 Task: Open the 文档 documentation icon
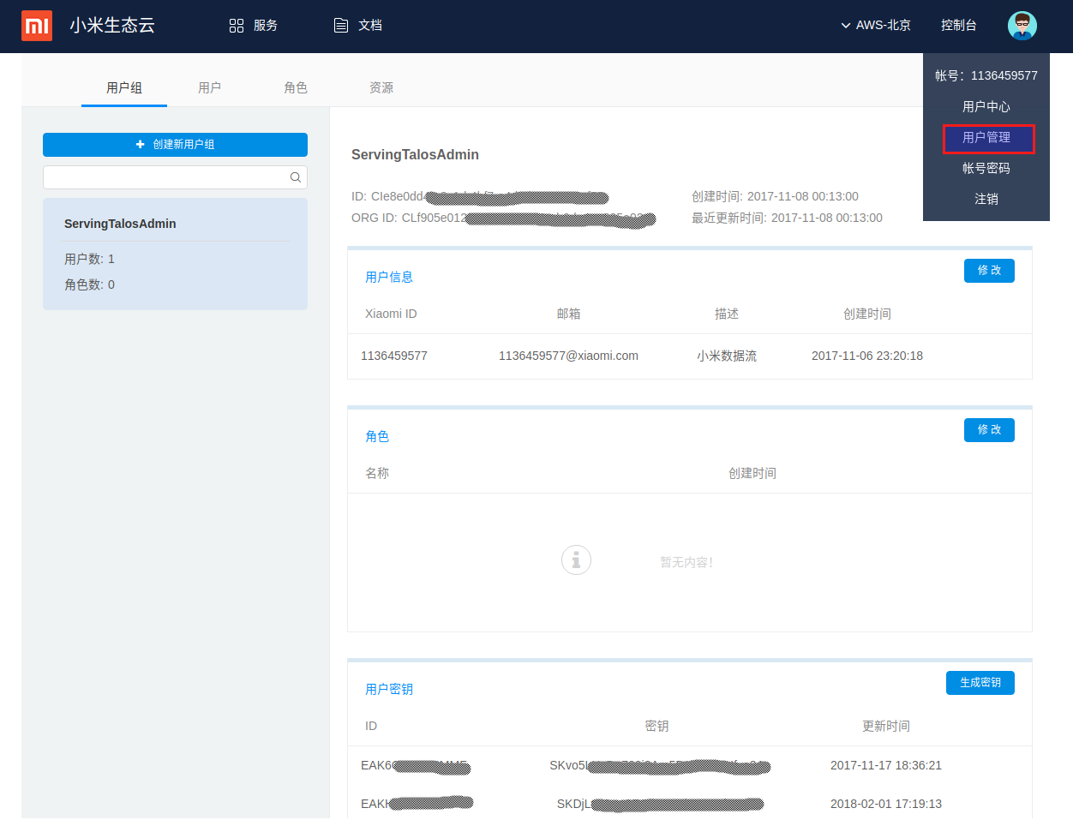[340, 25]
